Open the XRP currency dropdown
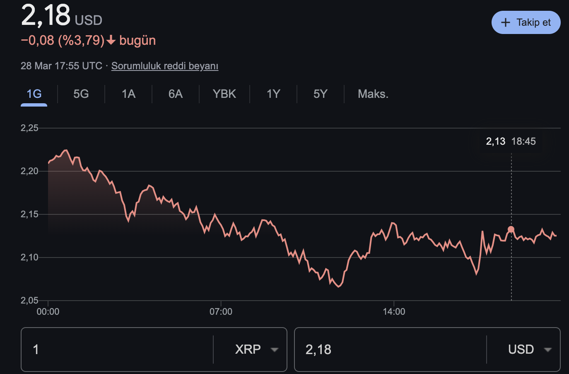Screen dimensions: 569x374 pos(256,350)
